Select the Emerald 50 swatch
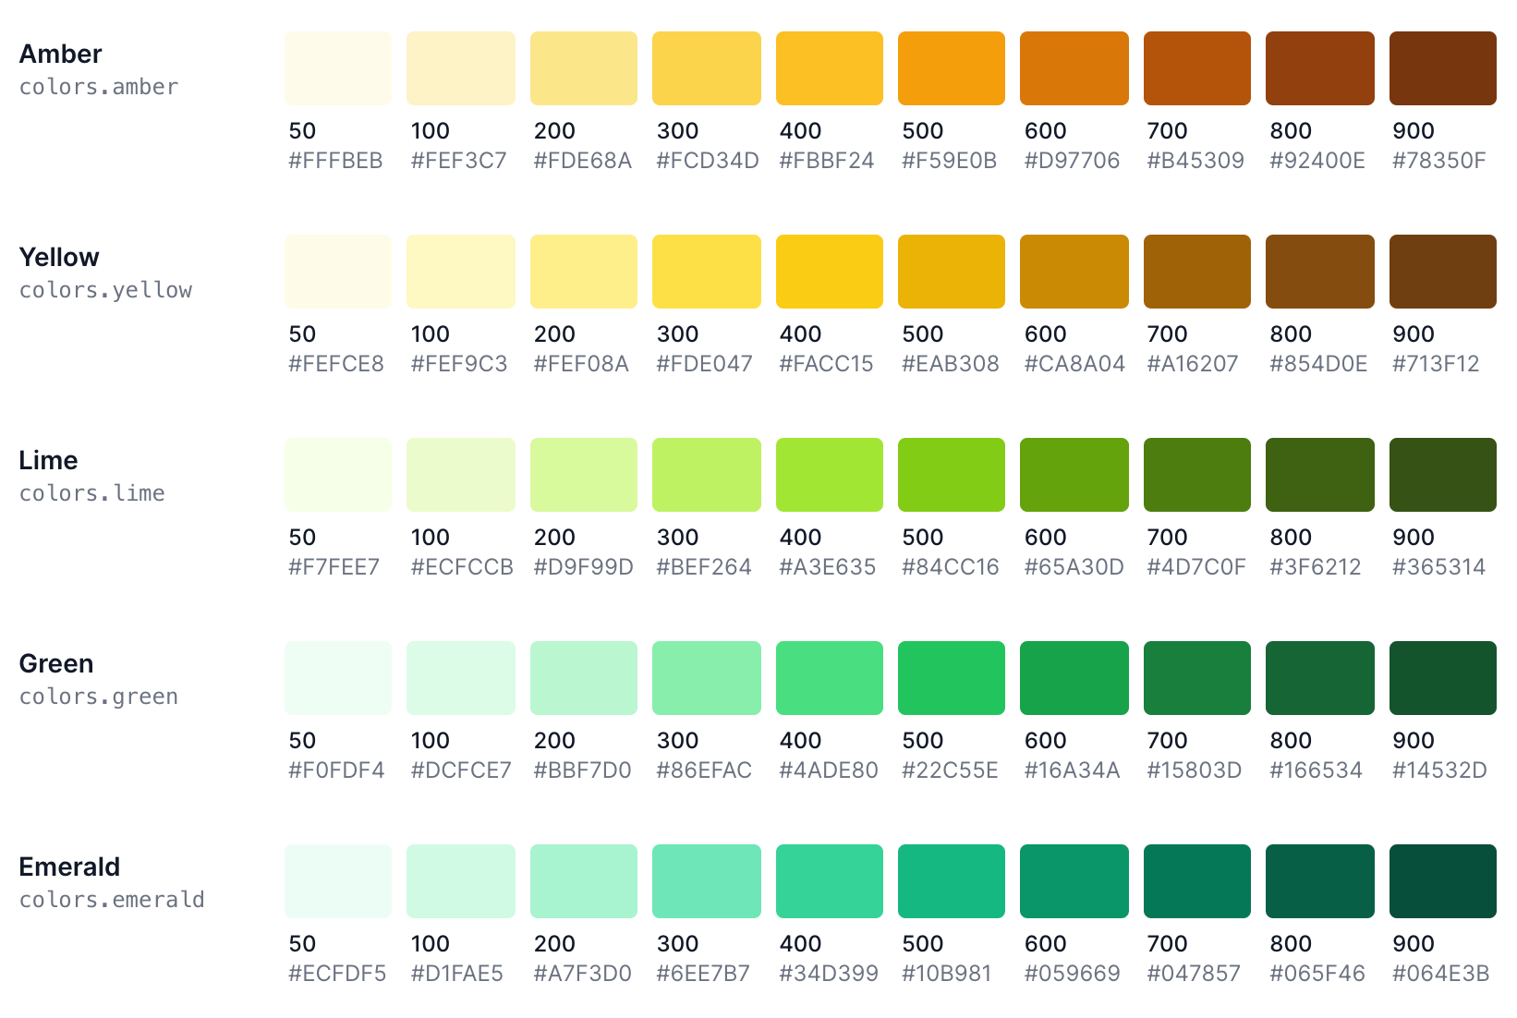Screen dimensions: 1517x1018 coord(338,881)
